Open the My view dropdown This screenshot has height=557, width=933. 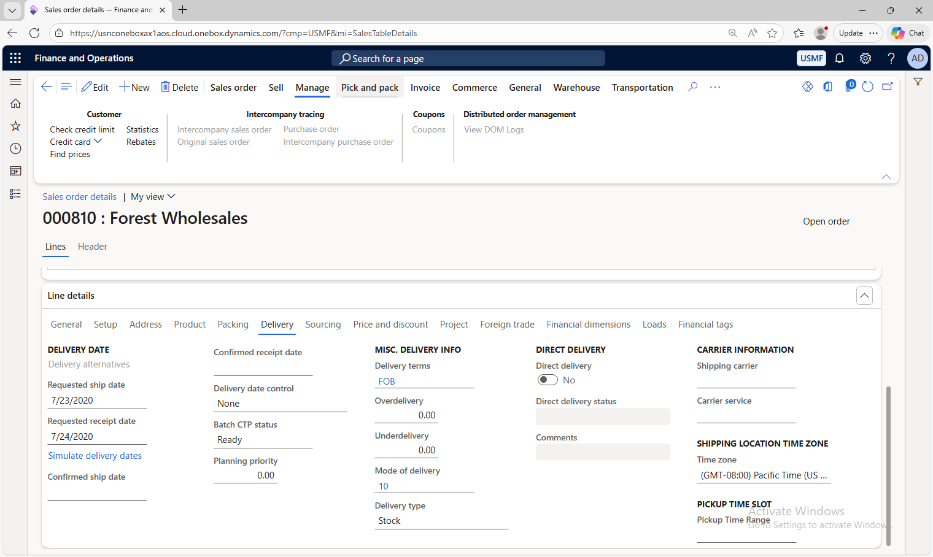point(153,197)
